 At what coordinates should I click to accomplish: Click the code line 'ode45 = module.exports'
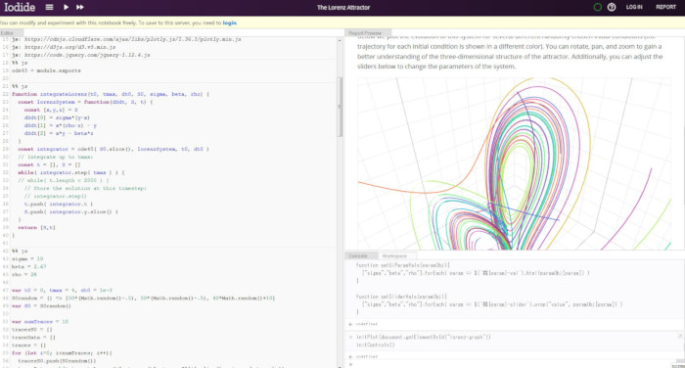click(46, 70)
